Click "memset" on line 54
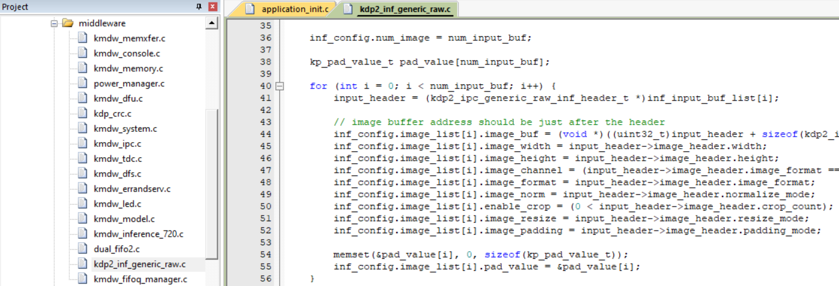Viewport: 839px width, 286px height. tap(352, 255)
